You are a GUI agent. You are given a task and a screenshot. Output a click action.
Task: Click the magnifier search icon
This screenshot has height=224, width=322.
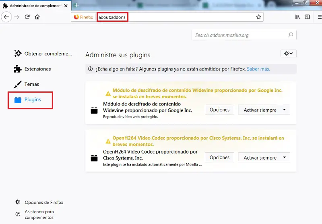(291, 35)
